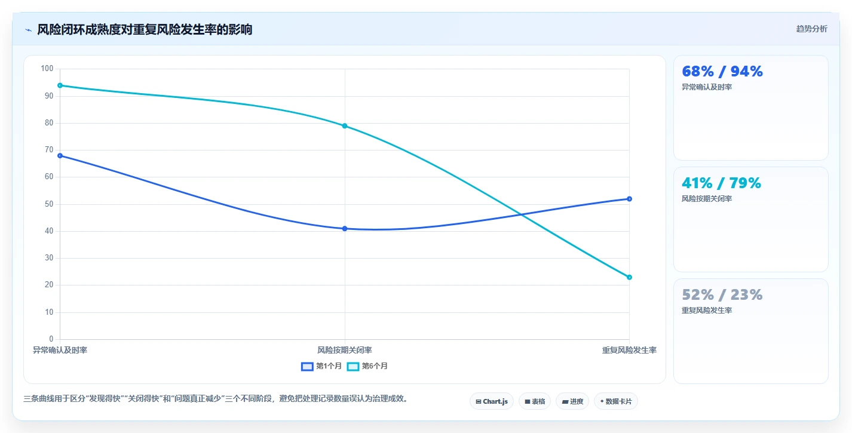Click the 第1个月 data point at 68
The image size is (852, 433).
click(60, 155)
